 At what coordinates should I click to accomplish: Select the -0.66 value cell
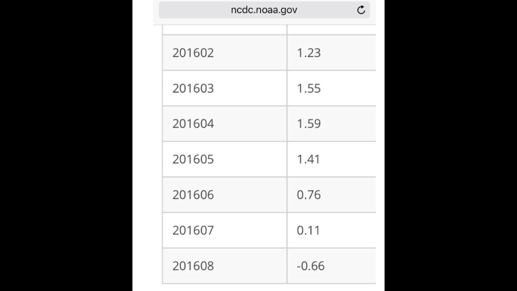pyautogui.click(x=332, y=266)
